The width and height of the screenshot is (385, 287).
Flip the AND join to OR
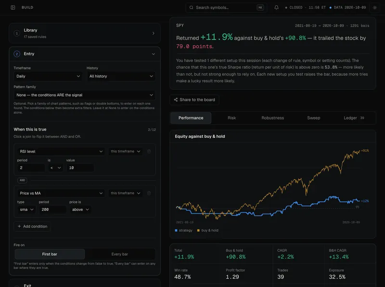[22, 180]
